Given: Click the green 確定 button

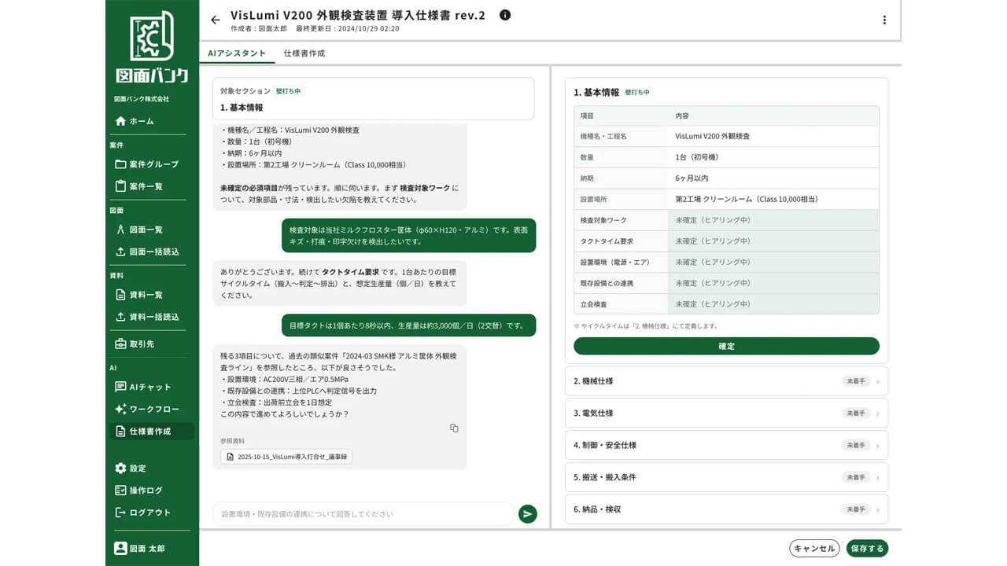Looking at the screenshot, I should [726, 346].
